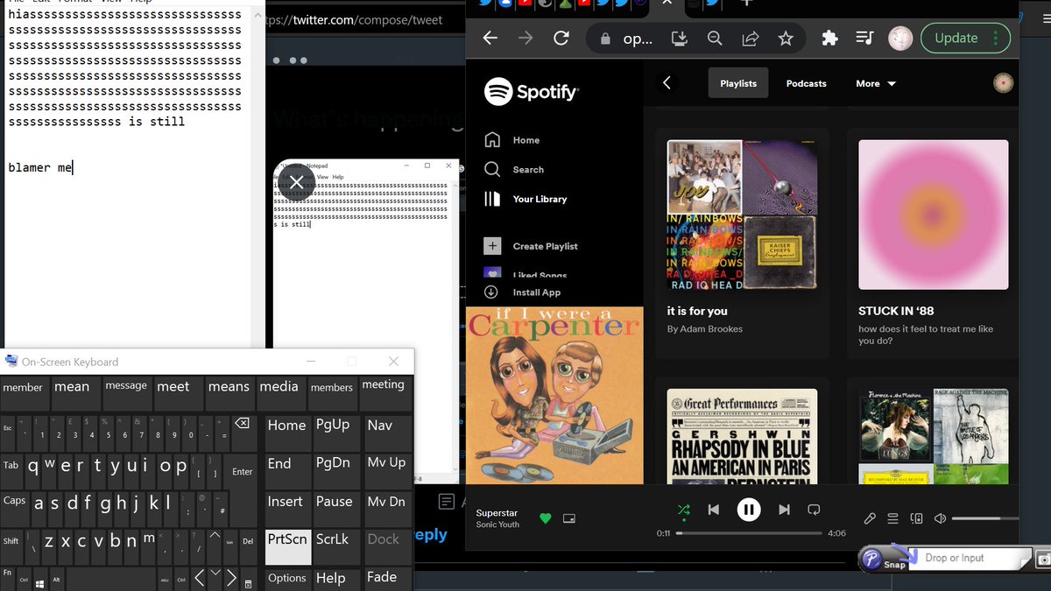1051x591 pixels.
Task: Click the Spotify logo
Action: click(532, 91)
